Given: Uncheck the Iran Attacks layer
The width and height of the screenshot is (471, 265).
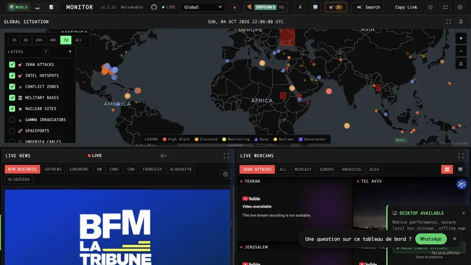Looking at the screenshot, I should pyautogui.click(x=12, y=65).
